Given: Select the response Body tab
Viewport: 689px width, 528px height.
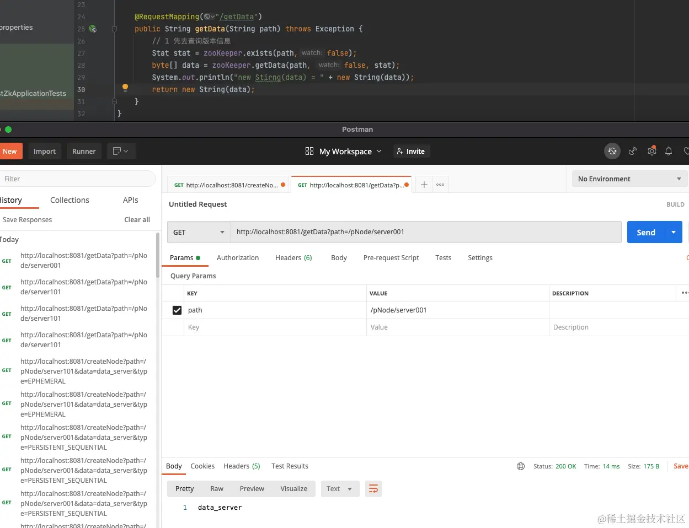Looking at the screenshot, I should (174, 466).
